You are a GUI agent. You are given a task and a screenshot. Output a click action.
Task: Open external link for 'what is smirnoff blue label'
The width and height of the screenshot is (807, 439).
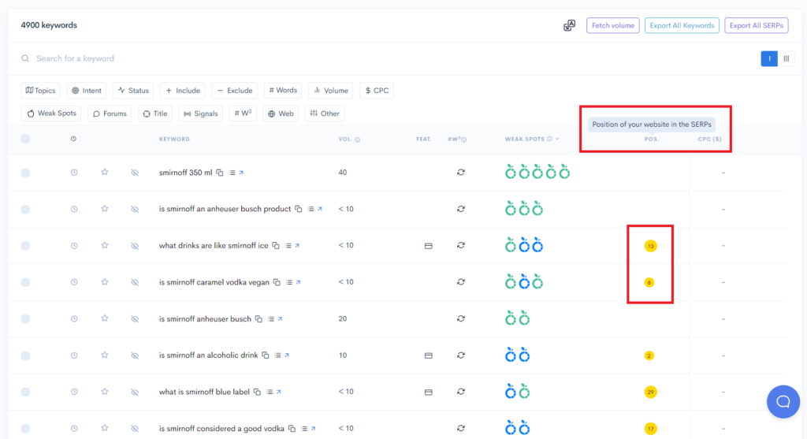tap(278, 392)
